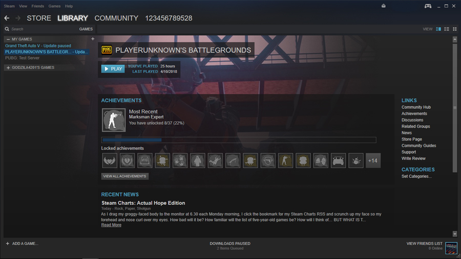Open the Read More news link
Screen dimensions: 461x259
pos(111,225)
